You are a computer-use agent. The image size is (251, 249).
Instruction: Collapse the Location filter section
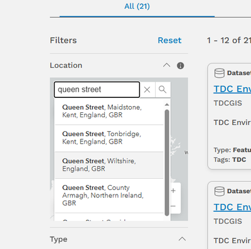pyautogui.click(x=166, y=65)
